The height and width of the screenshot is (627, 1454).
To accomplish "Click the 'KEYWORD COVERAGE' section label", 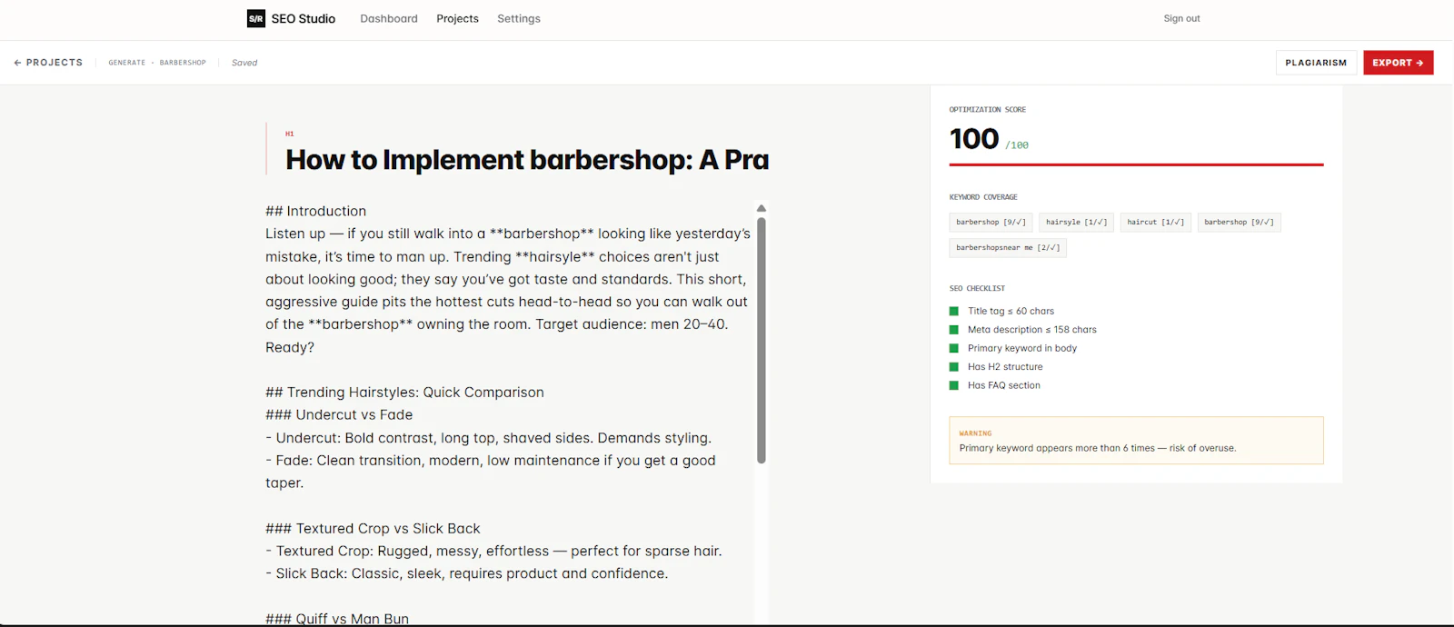I will pos(983,197).
